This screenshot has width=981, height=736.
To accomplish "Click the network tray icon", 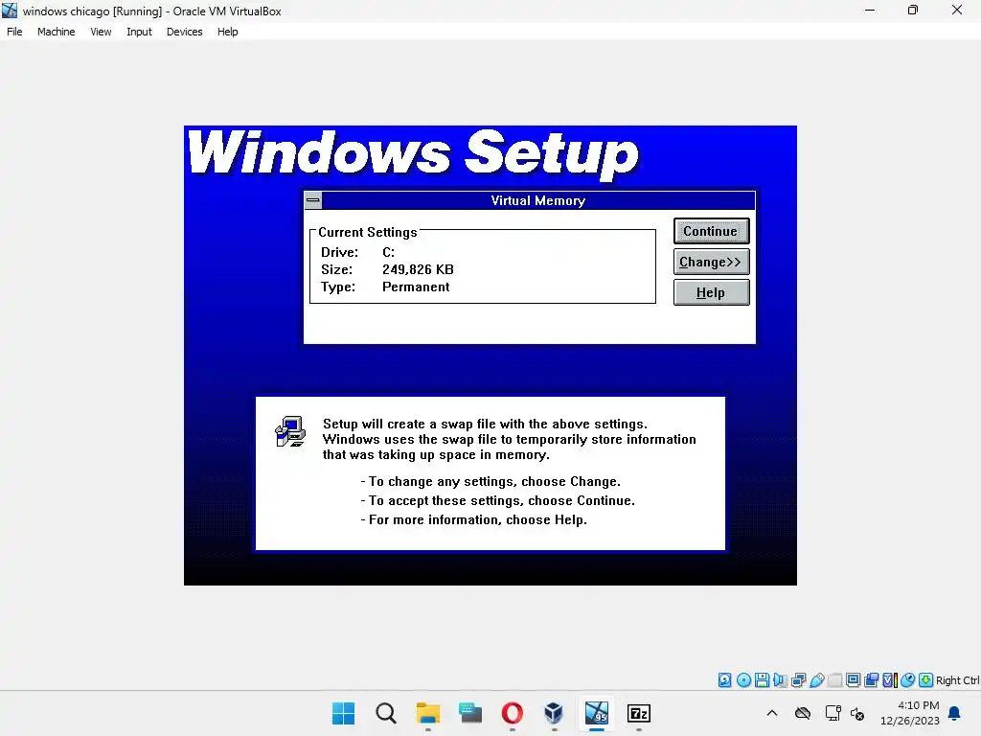I will tap(833, 713).
